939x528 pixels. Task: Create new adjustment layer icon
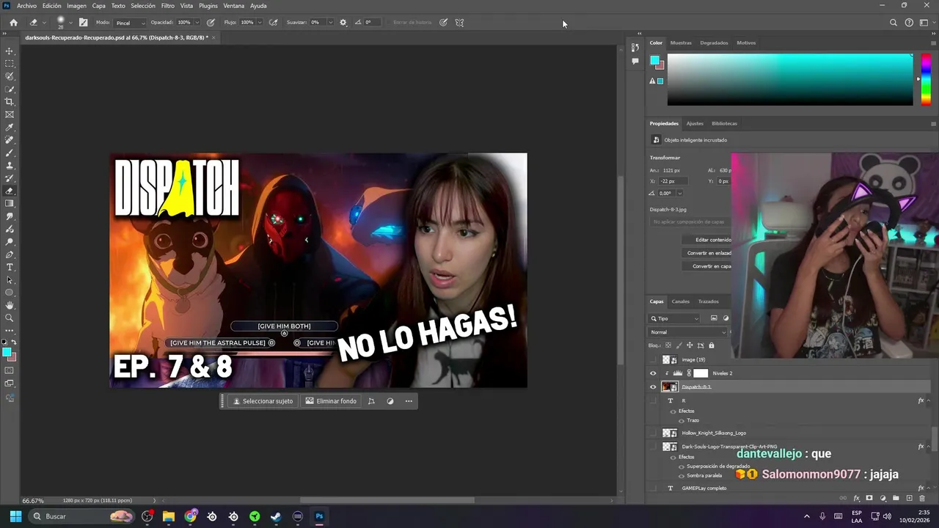pos(883,499)
